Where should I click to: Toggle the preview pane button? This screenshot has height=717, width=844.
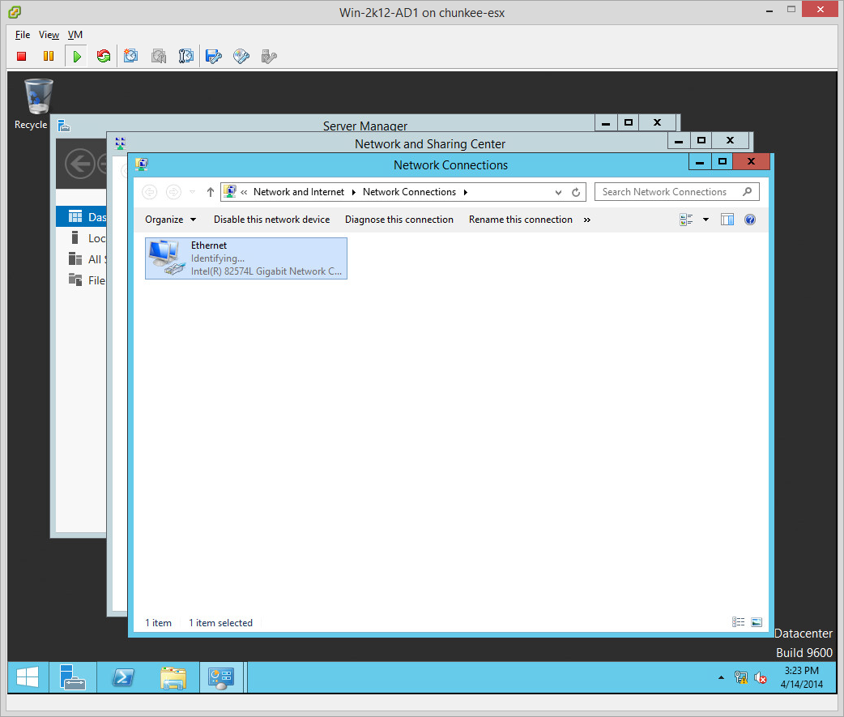point(727,220)
